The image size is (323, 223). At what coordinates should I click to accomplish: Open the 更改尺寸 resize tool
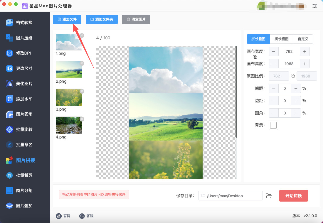[x=20, y=68]
